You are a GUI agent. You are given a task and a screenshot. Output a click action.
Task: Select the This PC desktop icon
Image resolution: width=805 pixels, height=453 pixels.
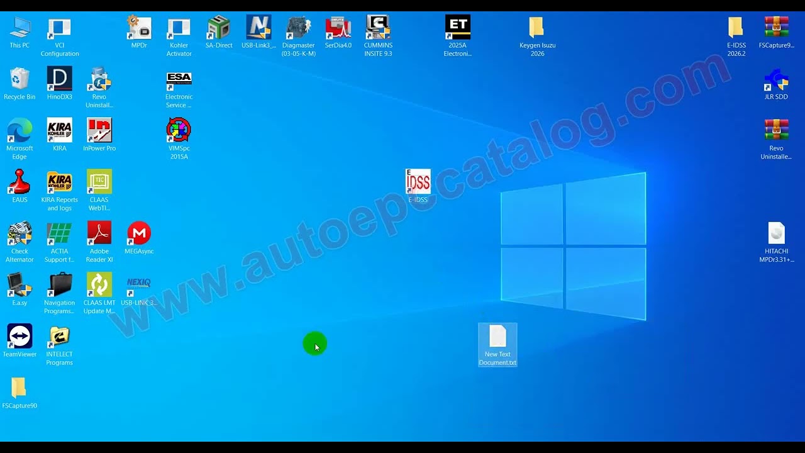(x=19, y=33)
